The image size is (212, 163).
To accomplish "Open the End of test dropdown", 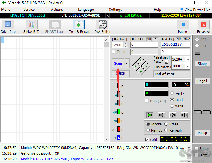I will click(188, 74).
